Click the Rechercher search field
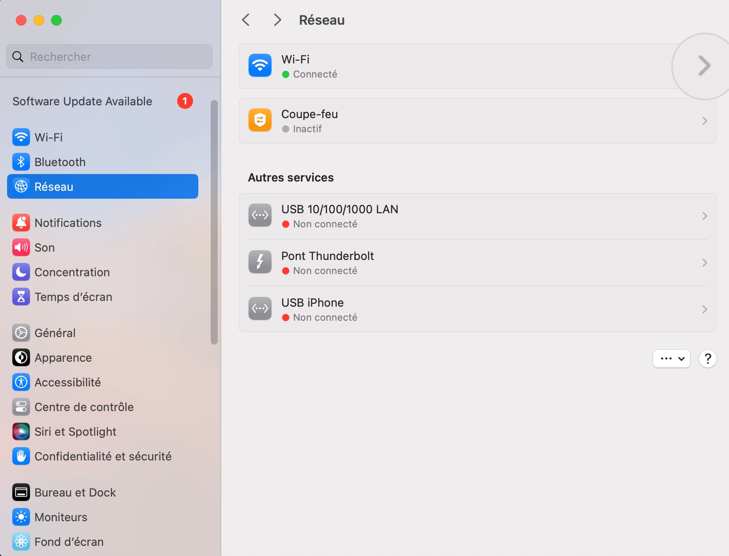The image size is (729, 556). coord(109,56)
